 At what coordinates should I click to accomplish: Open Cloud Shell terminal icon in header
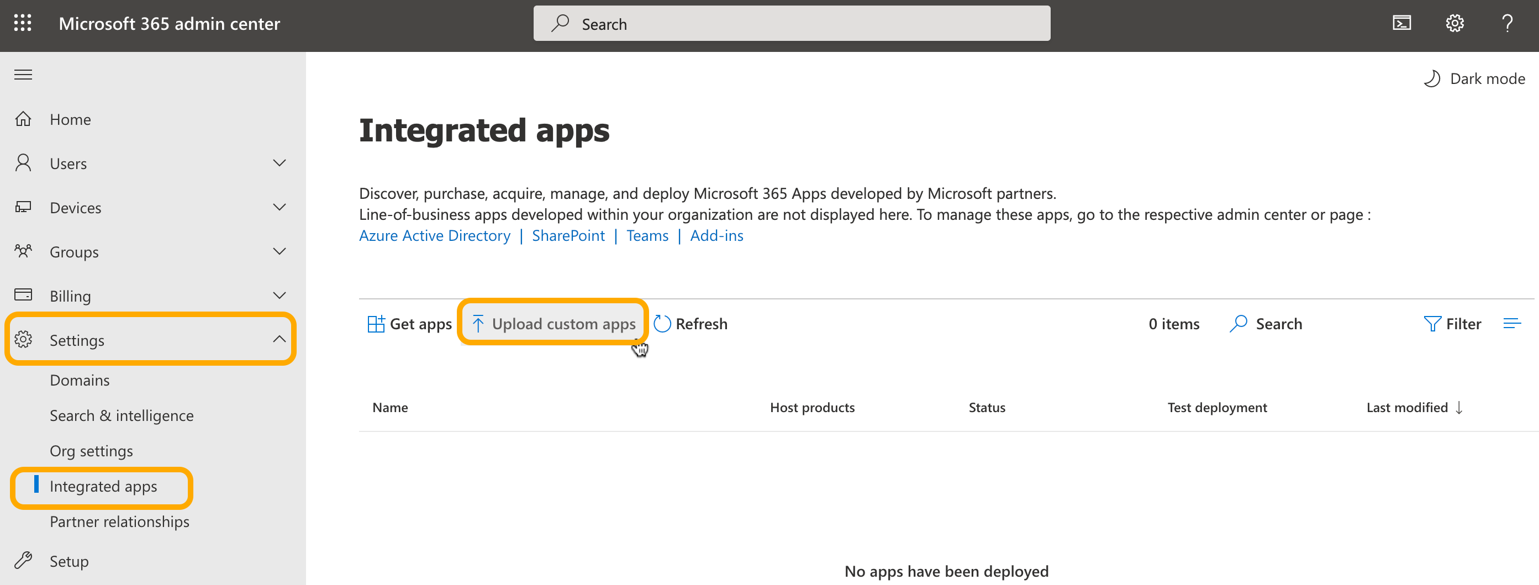point(1401,23)
